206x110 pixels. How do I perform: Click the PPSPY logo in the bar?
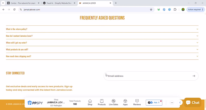tap(35, 103)
